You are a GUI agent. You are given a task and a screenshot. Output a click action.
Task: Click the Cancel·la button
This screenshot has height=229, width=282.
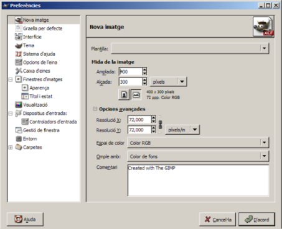coord(217,219)
